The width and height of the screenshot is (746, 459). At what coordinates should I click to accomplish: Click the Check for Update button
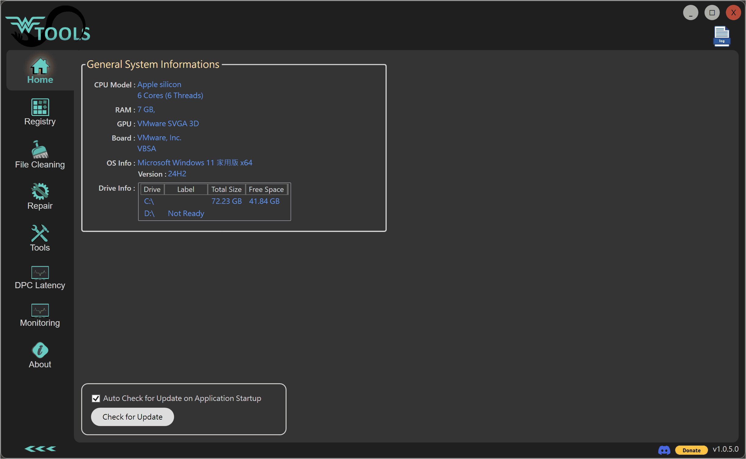[132, 417]
